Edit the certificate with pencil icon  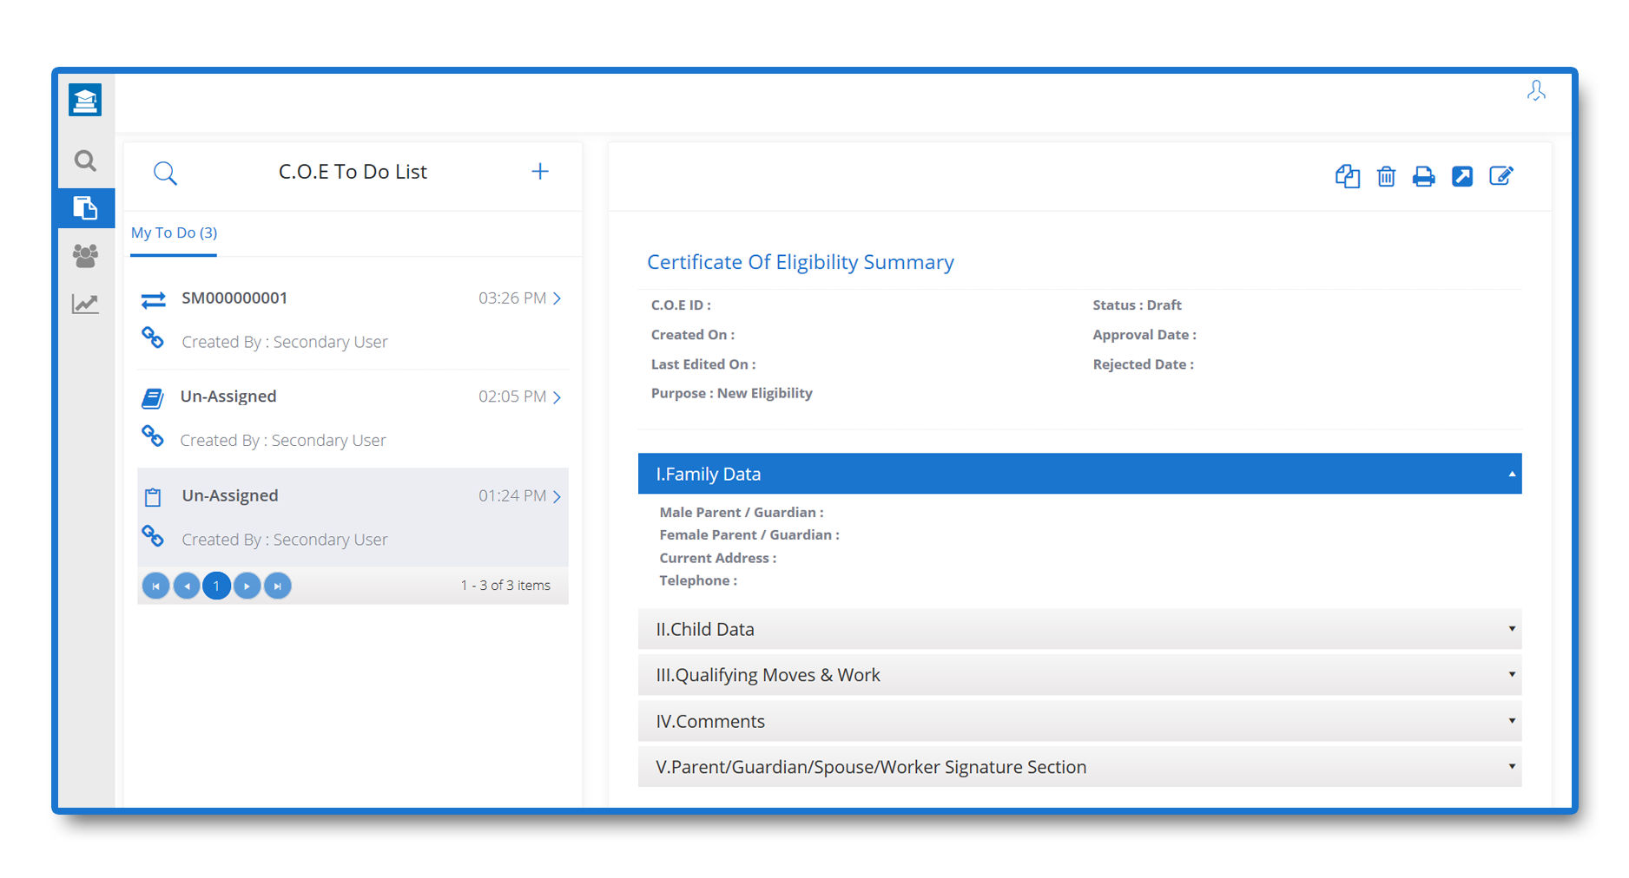pos(1501,176)
